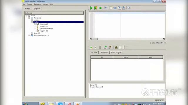Click the Database tree header
Image resolution: width=188 pixels, height=105 pixels.
[x=54, y=13]
